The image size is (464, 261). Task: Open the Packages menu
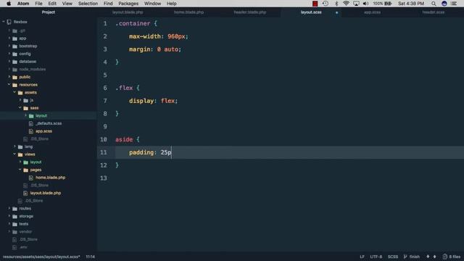tap(128, 4)
